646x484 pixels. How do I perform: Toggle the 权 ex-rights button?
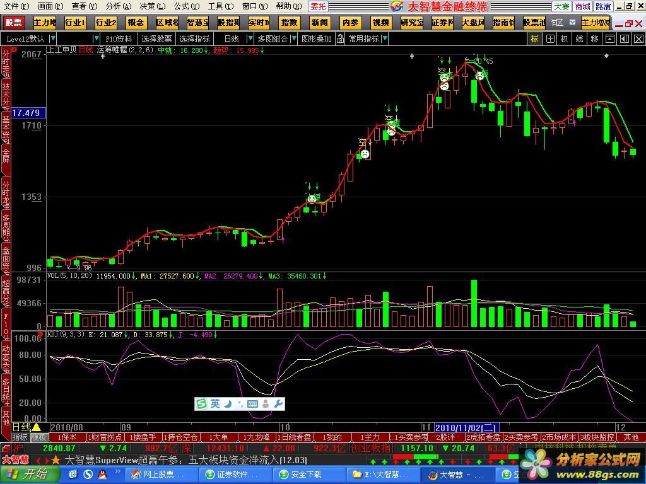point(565,38)
